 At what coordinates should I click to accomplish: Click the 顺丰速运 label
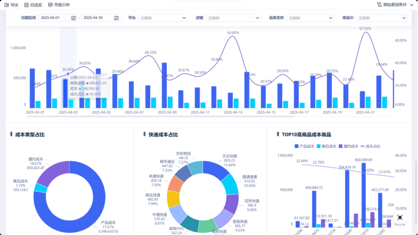pyautogui.click(x=167, y=162)
